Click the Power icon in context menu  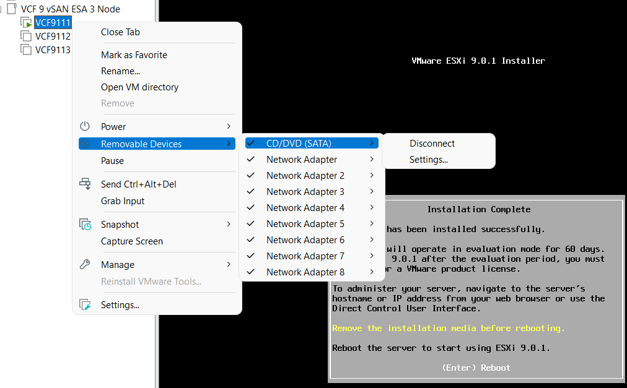point(85,126)
